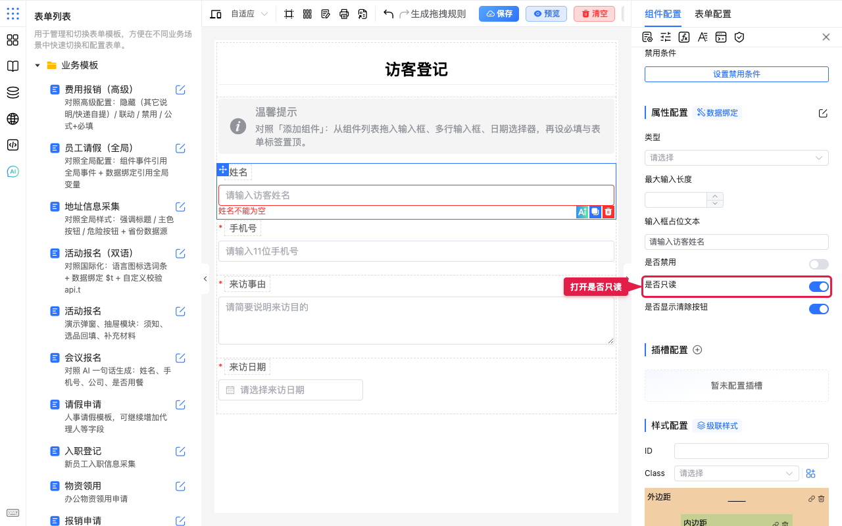Viewport: 842px width, 526px height.
Task: Toggle the 是否禁用 switch
Action: 819,264
